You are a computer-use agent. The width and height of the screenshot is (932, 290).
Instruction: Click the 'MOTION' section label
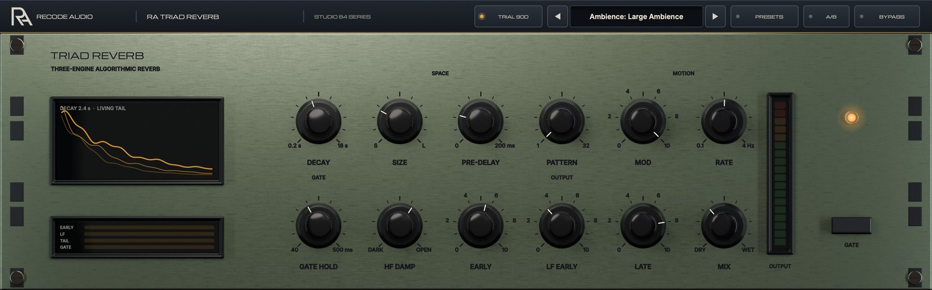(x=683, y=73)
